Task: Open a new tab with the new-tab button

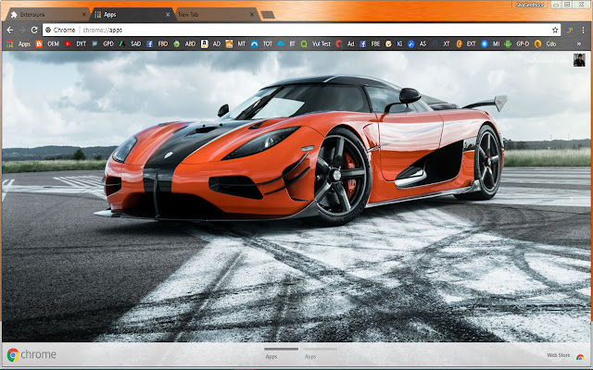Action: 268,15
